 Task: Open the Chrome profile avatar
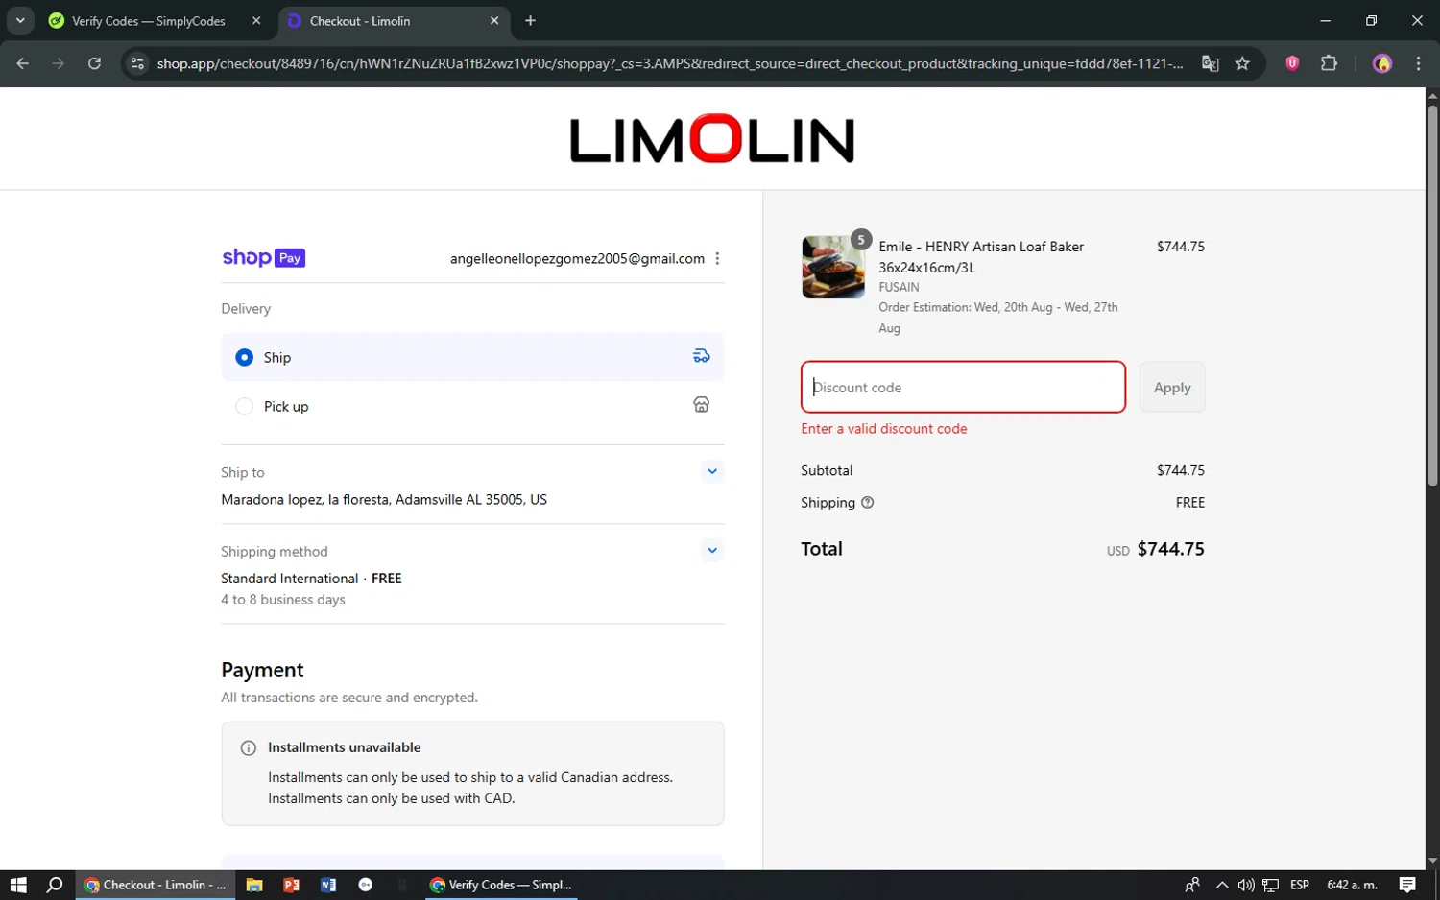tap(1382, 63)
